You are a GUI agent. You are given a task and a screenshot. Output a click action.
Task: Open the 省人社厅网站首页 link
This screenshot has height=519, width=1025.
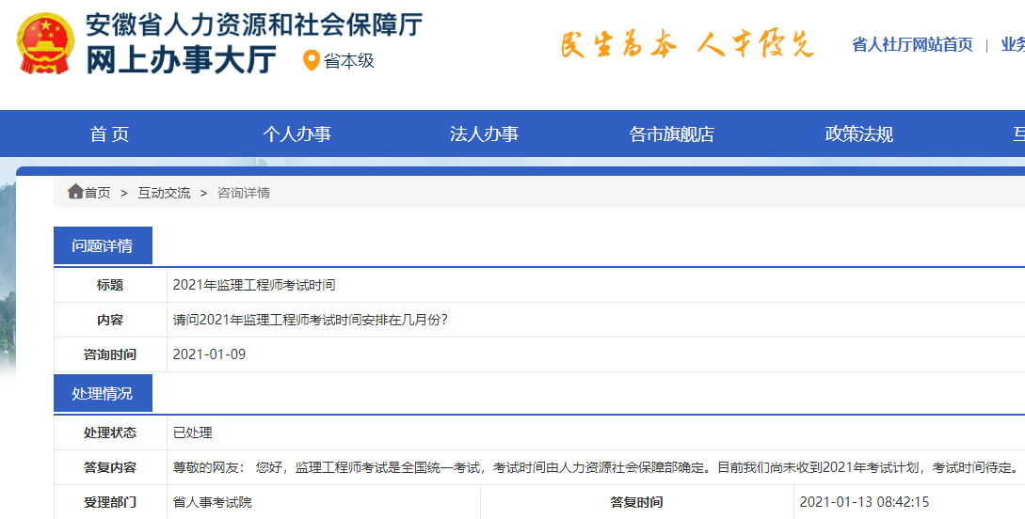point(911,44)
